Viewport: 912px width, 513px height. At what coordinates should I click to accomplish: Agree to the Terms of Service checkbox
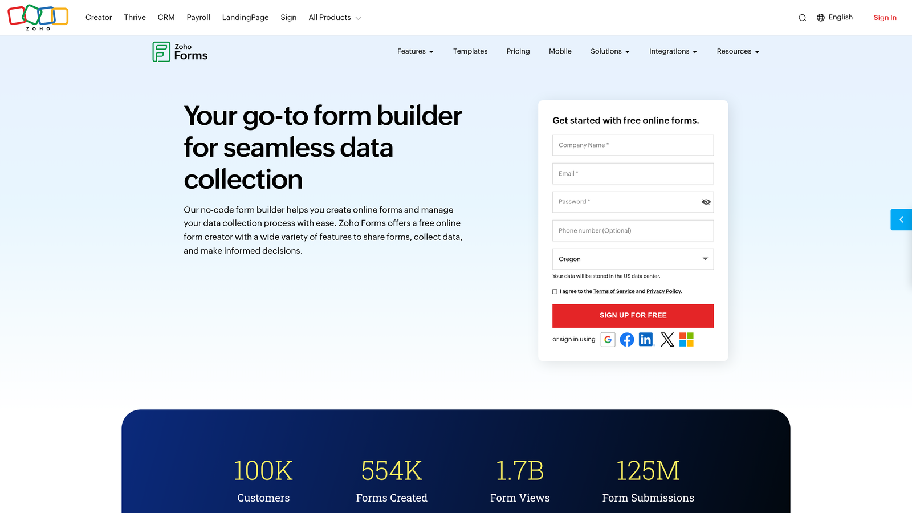pyautogui.click(x=555, y=291)
